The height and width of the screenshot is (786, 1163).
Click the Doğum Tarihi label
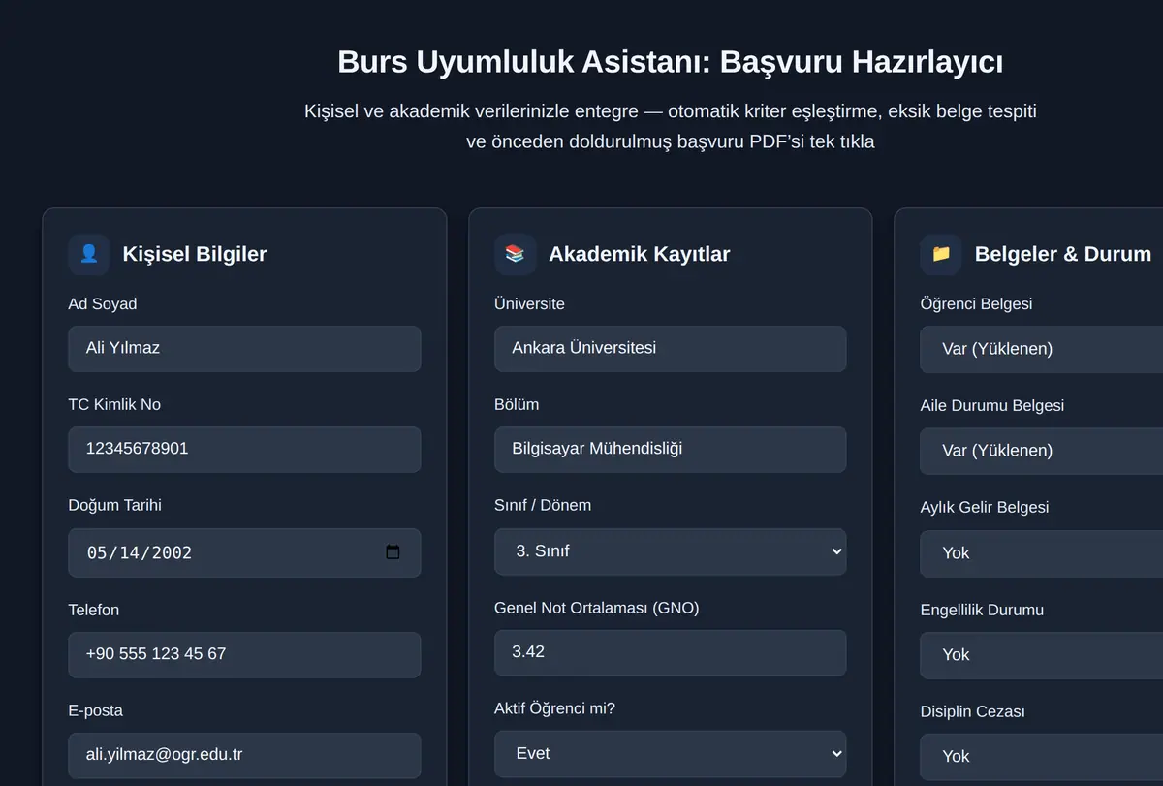(115, 506)
